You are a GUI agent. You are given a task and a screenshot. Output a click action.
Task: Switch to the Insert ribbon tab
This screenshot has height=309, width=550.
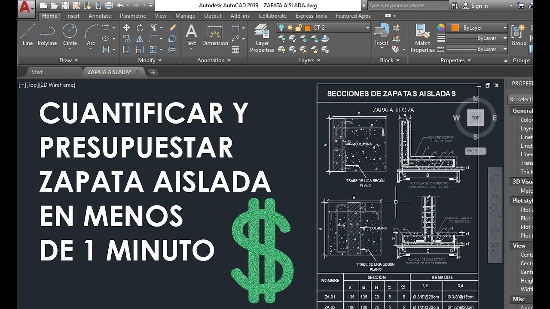73,16
